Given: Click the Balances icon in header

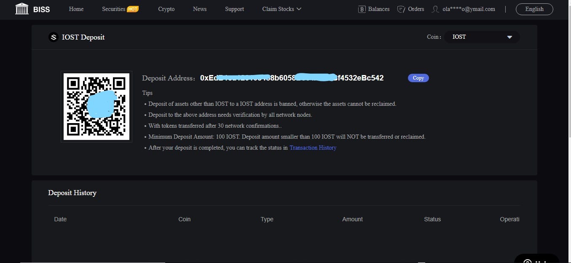Looking at the screenshot, I should click(362, 9).
